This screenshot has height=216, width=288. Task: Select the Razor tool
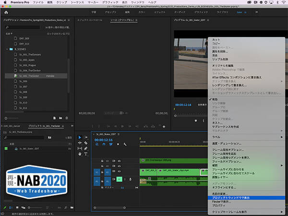click(86, 143)
